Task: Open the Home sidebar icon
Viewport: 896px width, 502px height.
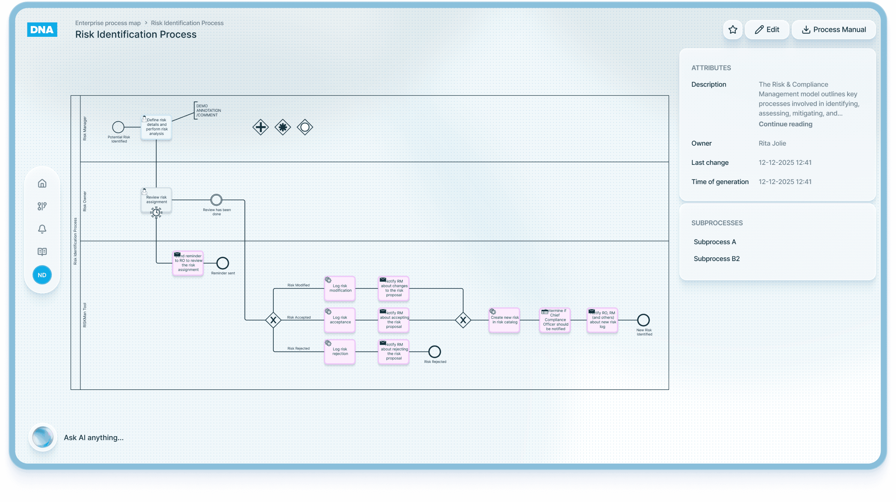Action: coord(42,183)
